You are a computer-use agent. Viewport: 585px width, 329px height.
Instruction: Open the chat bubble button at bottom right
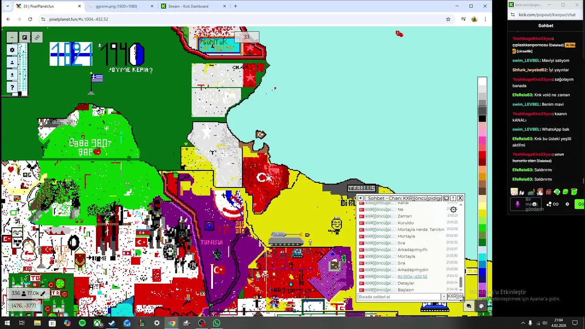[469, 306]
